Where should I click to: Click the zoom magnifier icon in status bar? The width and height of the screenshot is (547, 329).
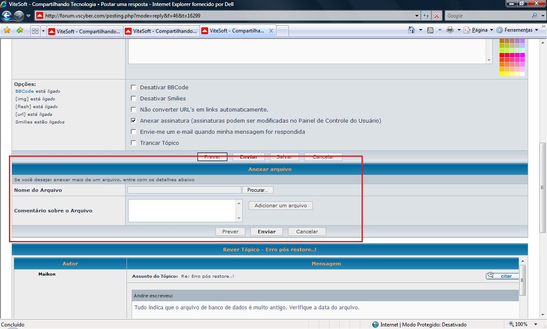tap(511, 324)
